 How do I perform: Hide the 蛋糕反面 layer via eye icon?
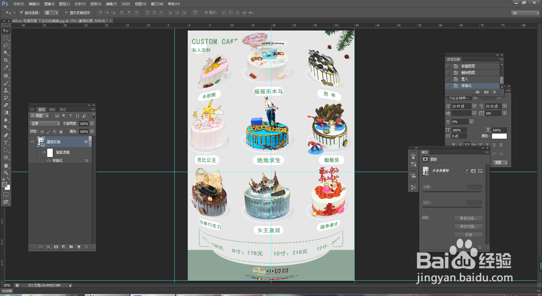click(x=32, y=142)
